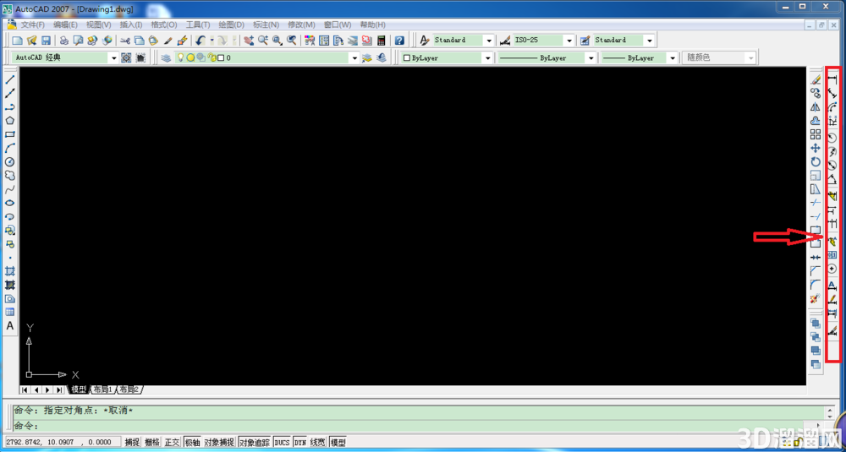Select the Polygon drawing tool
Screen dimensions: 846x452
[x=9, y=121]
